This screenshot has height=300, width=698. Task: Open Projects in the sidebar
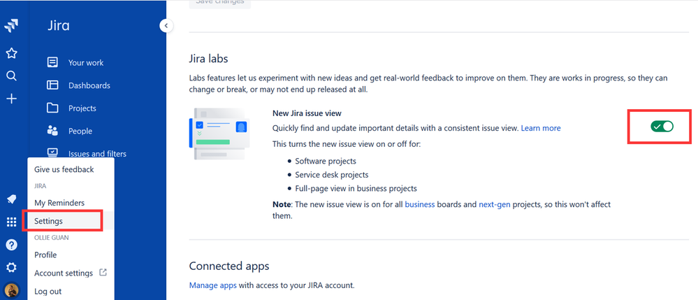82,108
